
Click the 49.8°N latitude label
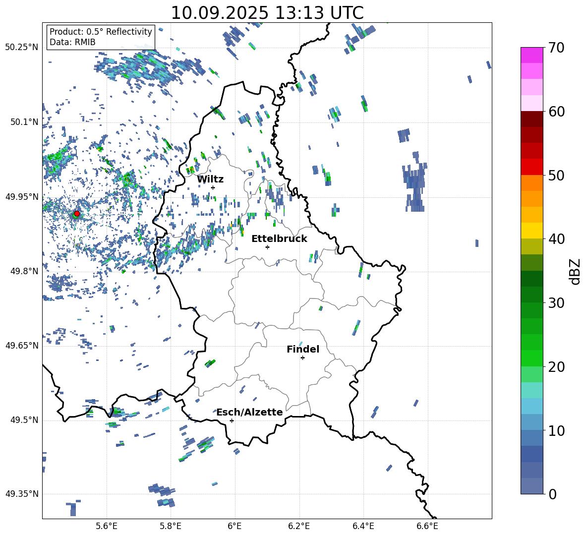coord(24,271)
